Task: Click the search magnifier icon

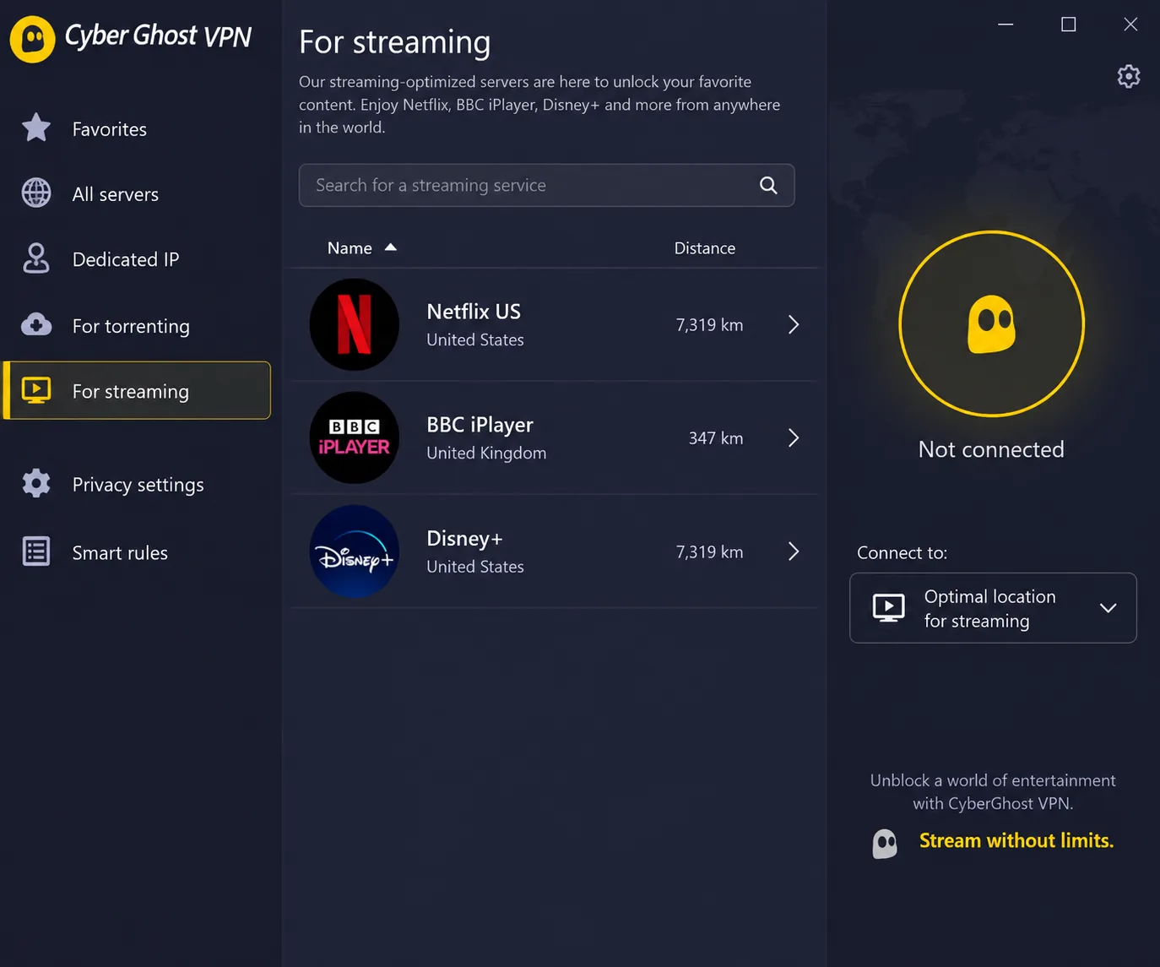Action: point(768,185)
